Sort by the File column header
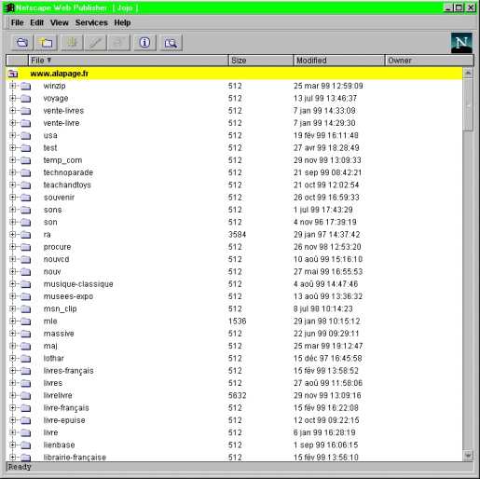 tap(128, 61)
